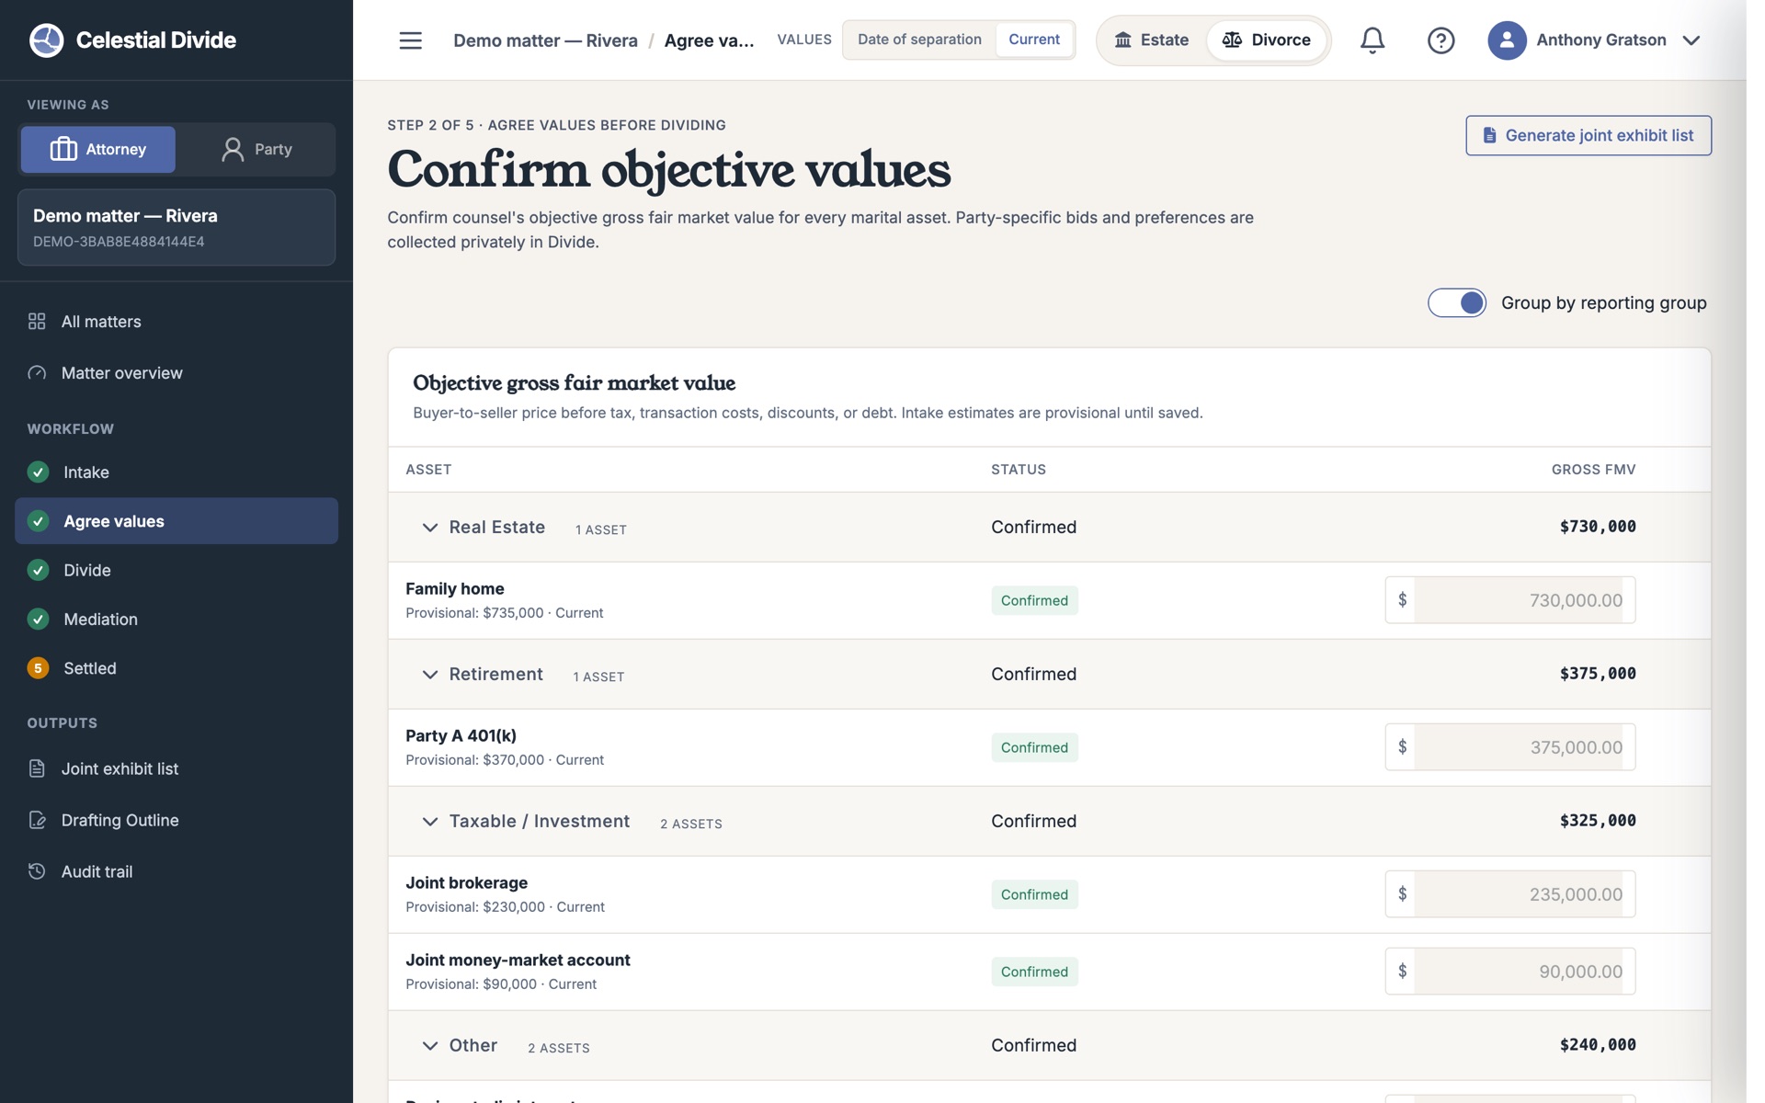Open Demo matter — Rivera sidebar card
1765x1103 pixels.
(x=176, y=227)
